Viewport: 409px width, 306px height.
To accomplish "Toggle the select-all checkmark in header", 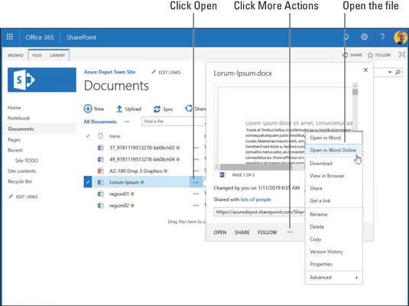I will [88, 135].
